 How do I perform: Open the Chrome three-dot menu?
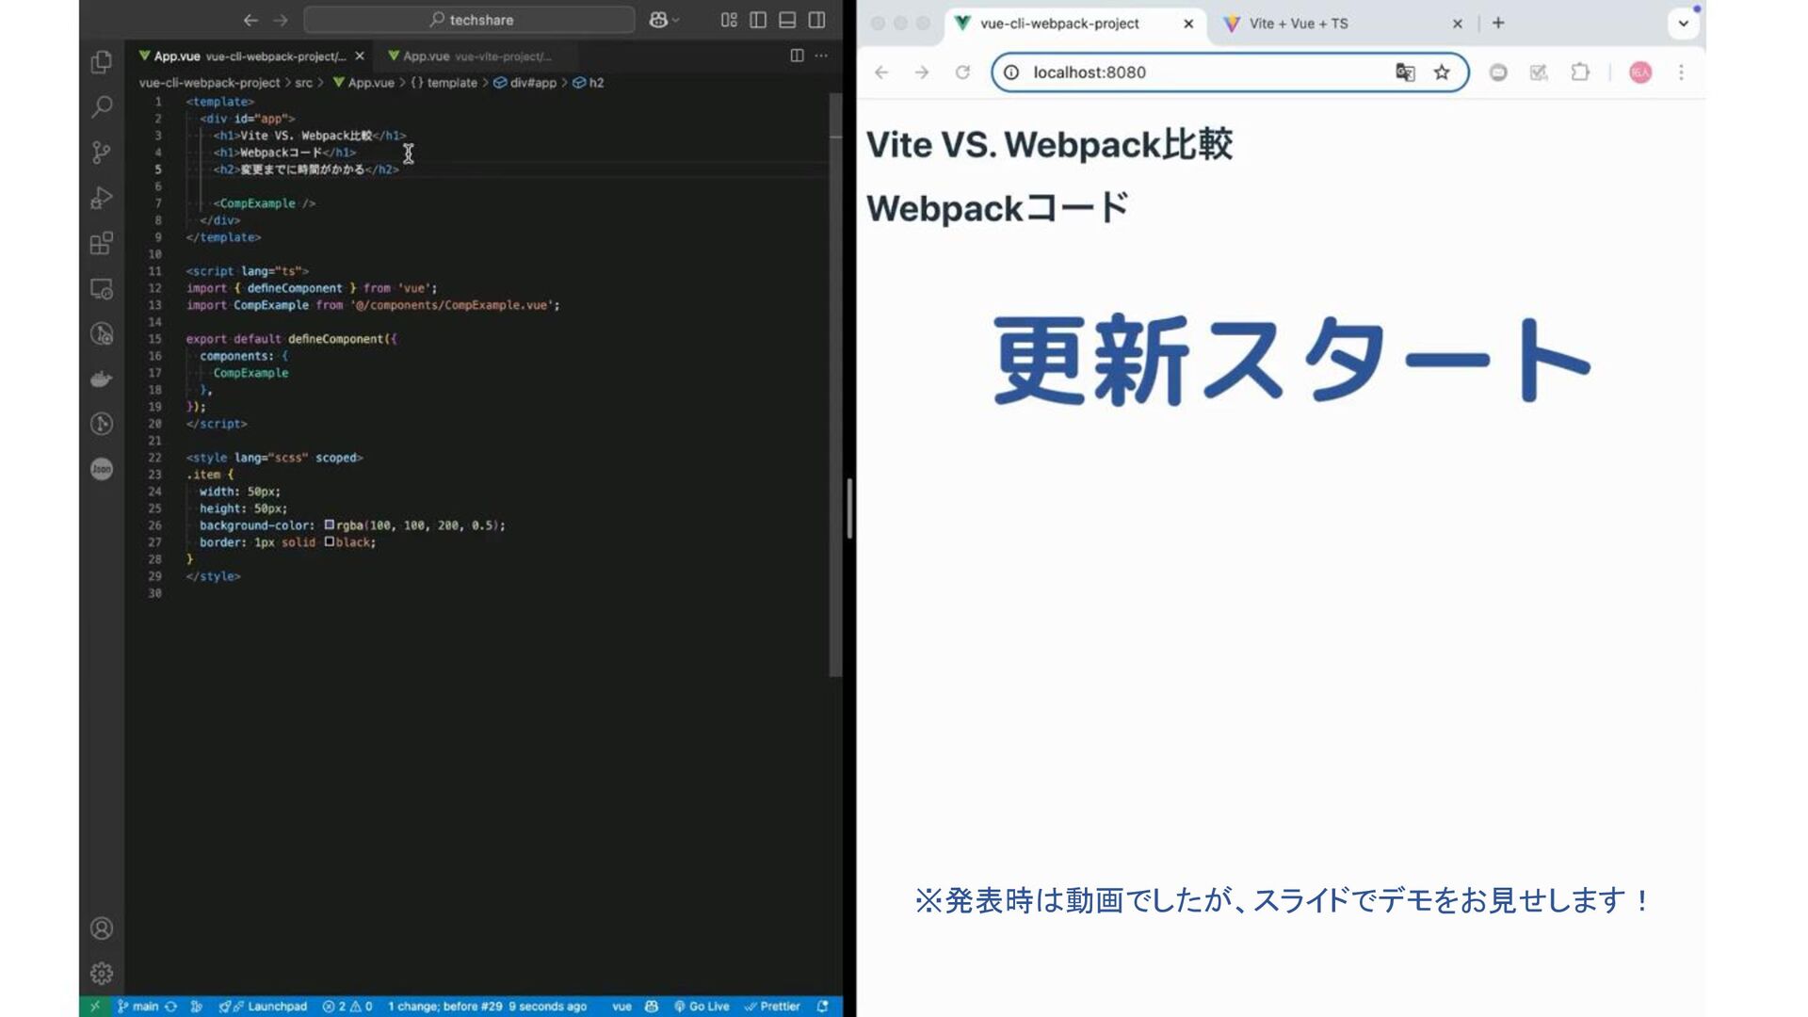click(x=1681, y=73)
